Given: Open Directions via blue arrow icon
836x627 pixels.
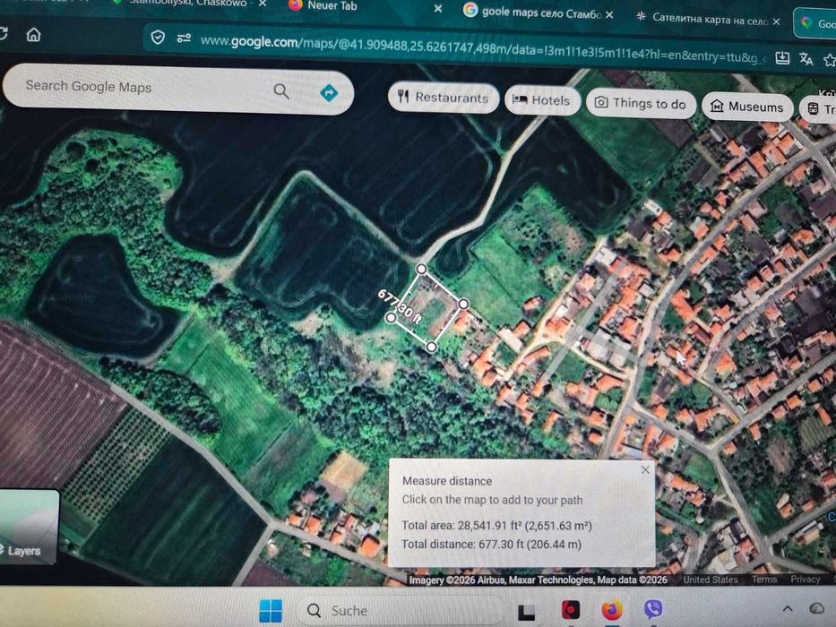Looking at the screenshot, I should (x=329, y=93).
